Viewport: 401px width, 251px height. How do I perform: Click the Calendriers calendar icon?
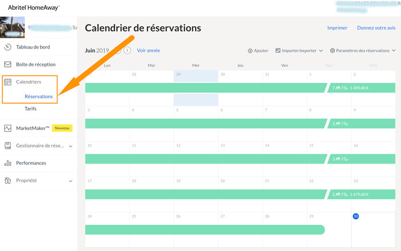click(x=8, y=82)
